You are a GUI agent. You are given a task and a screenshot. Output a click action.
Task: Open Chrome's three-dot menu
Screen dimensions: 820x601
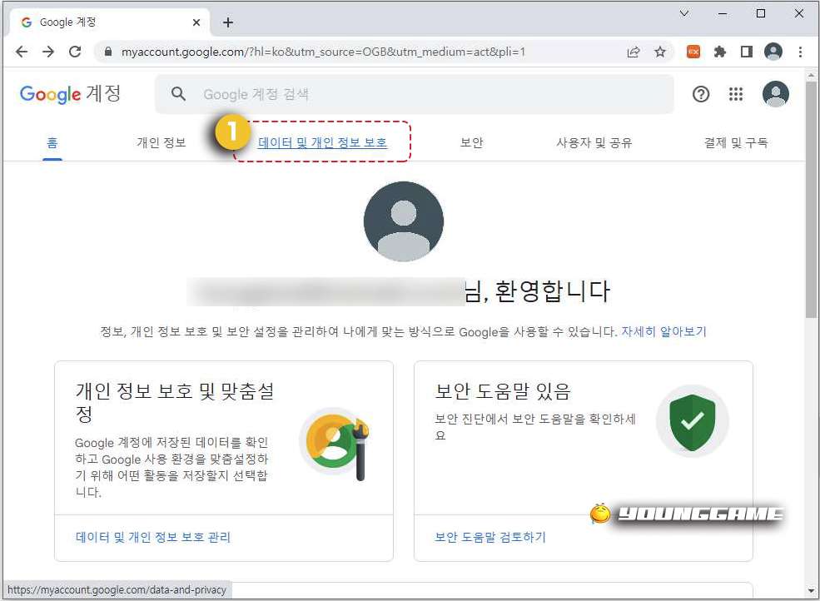pos(800,52)
